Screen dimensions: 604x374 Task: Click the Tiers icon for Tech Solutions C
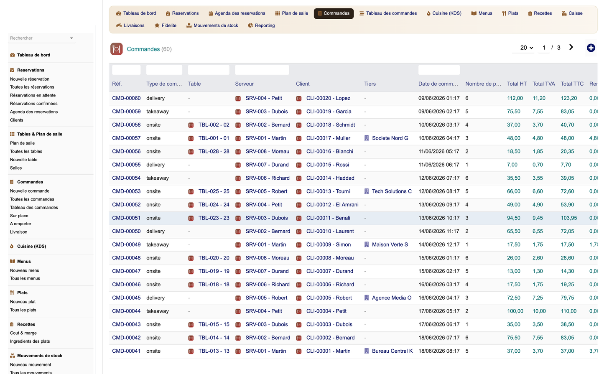367,191
